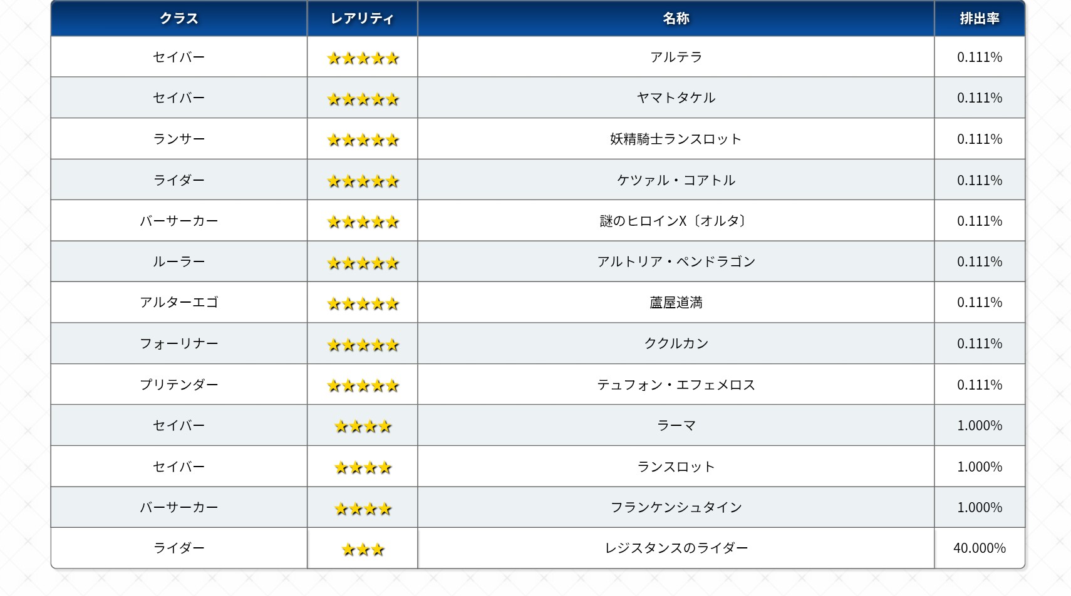Click the stars in the 蘆屋道満 row

click(363, 303)
